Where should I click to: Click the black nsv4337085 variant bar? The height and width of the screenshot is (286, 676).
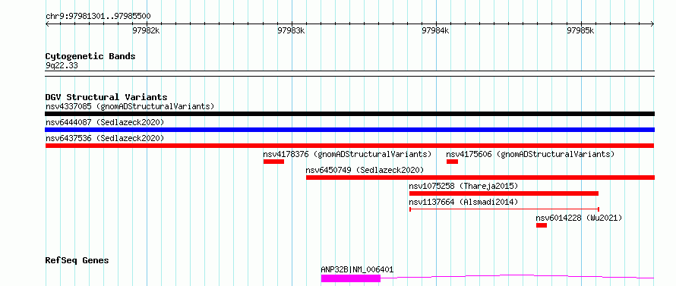[x=349, y=114]
